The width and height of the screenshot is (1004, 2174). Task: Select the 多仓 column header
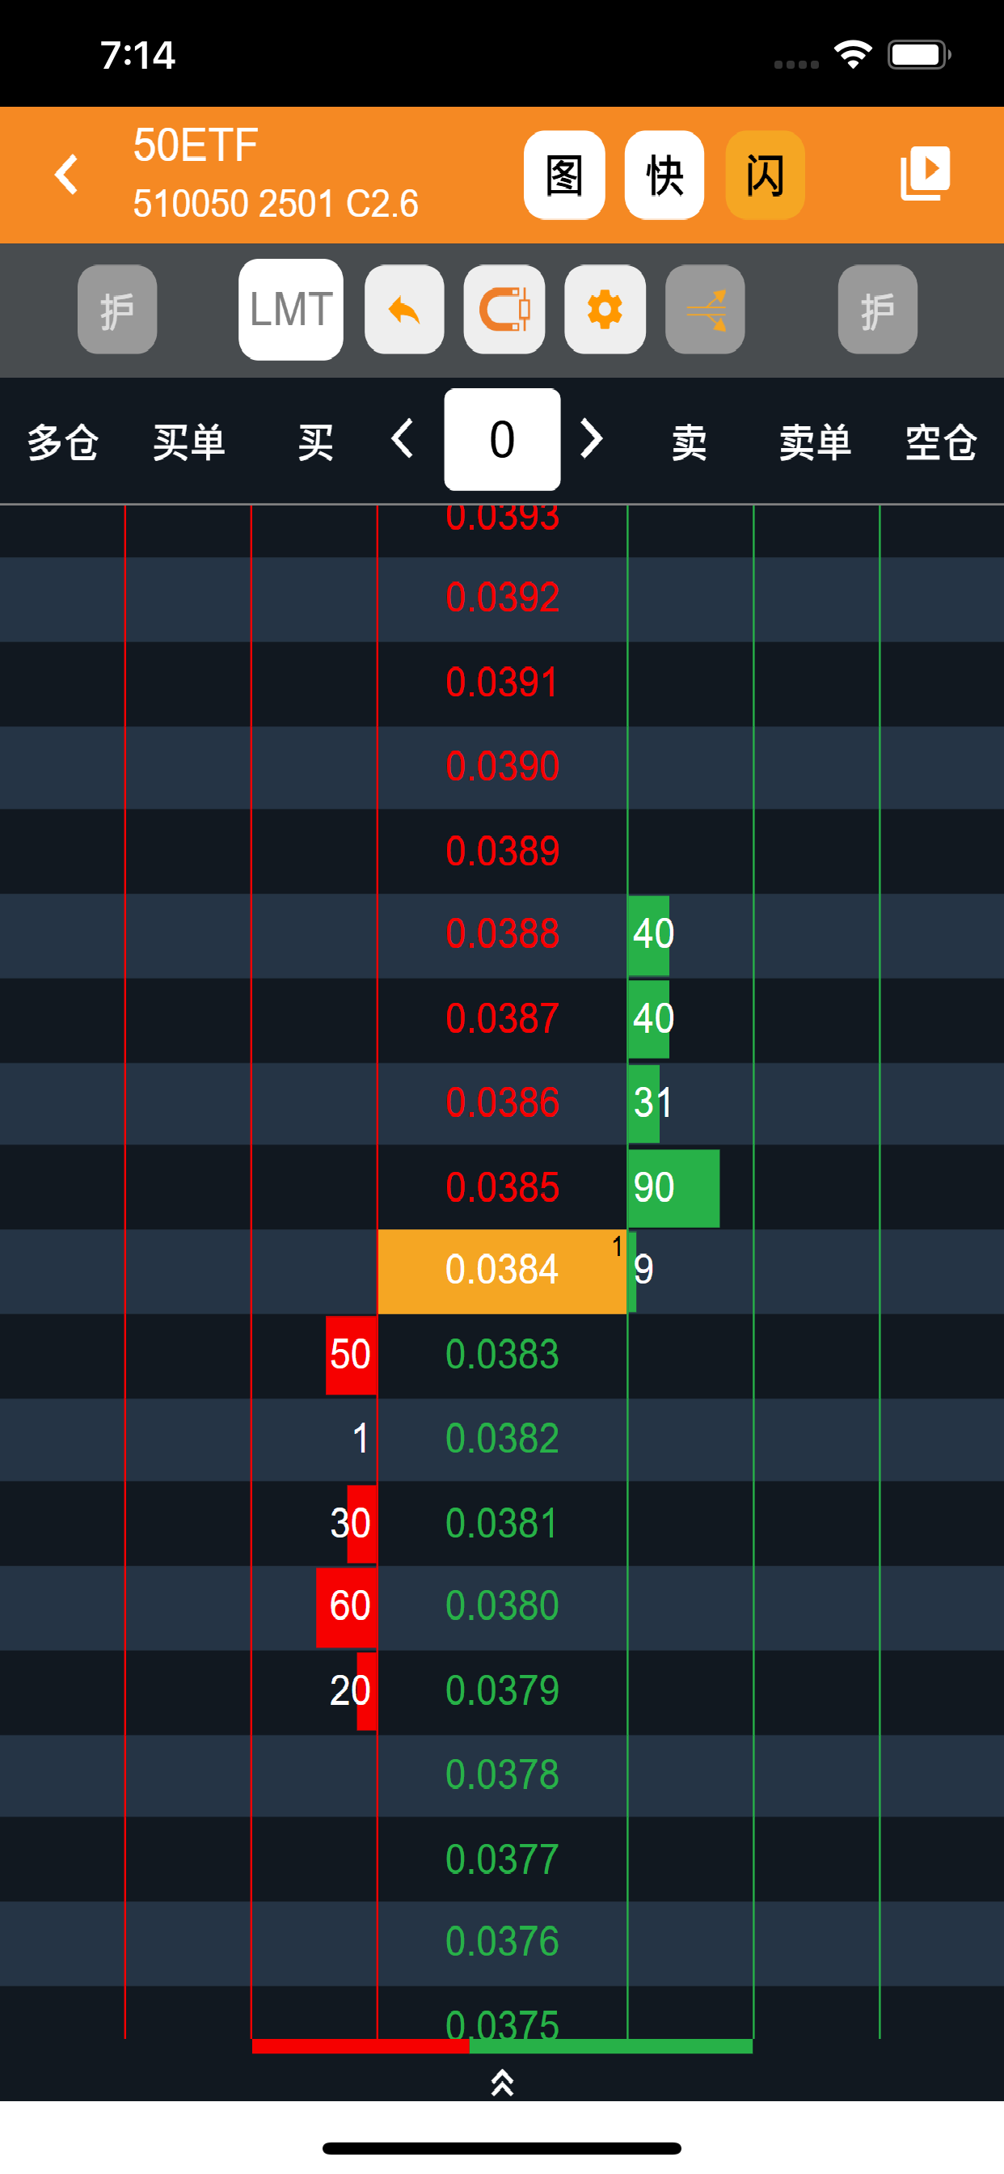(62, 442)
